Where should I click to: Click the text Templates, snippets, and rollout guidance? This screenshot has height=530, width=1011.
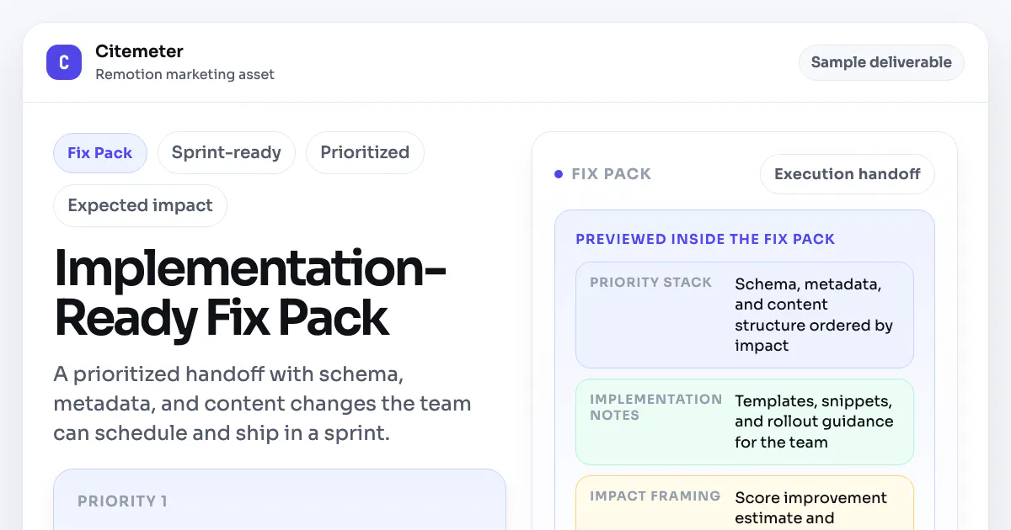point(814,421)
